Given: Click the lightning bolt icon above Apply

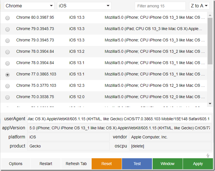Looking at the screenshot, I should pos(208,155).
